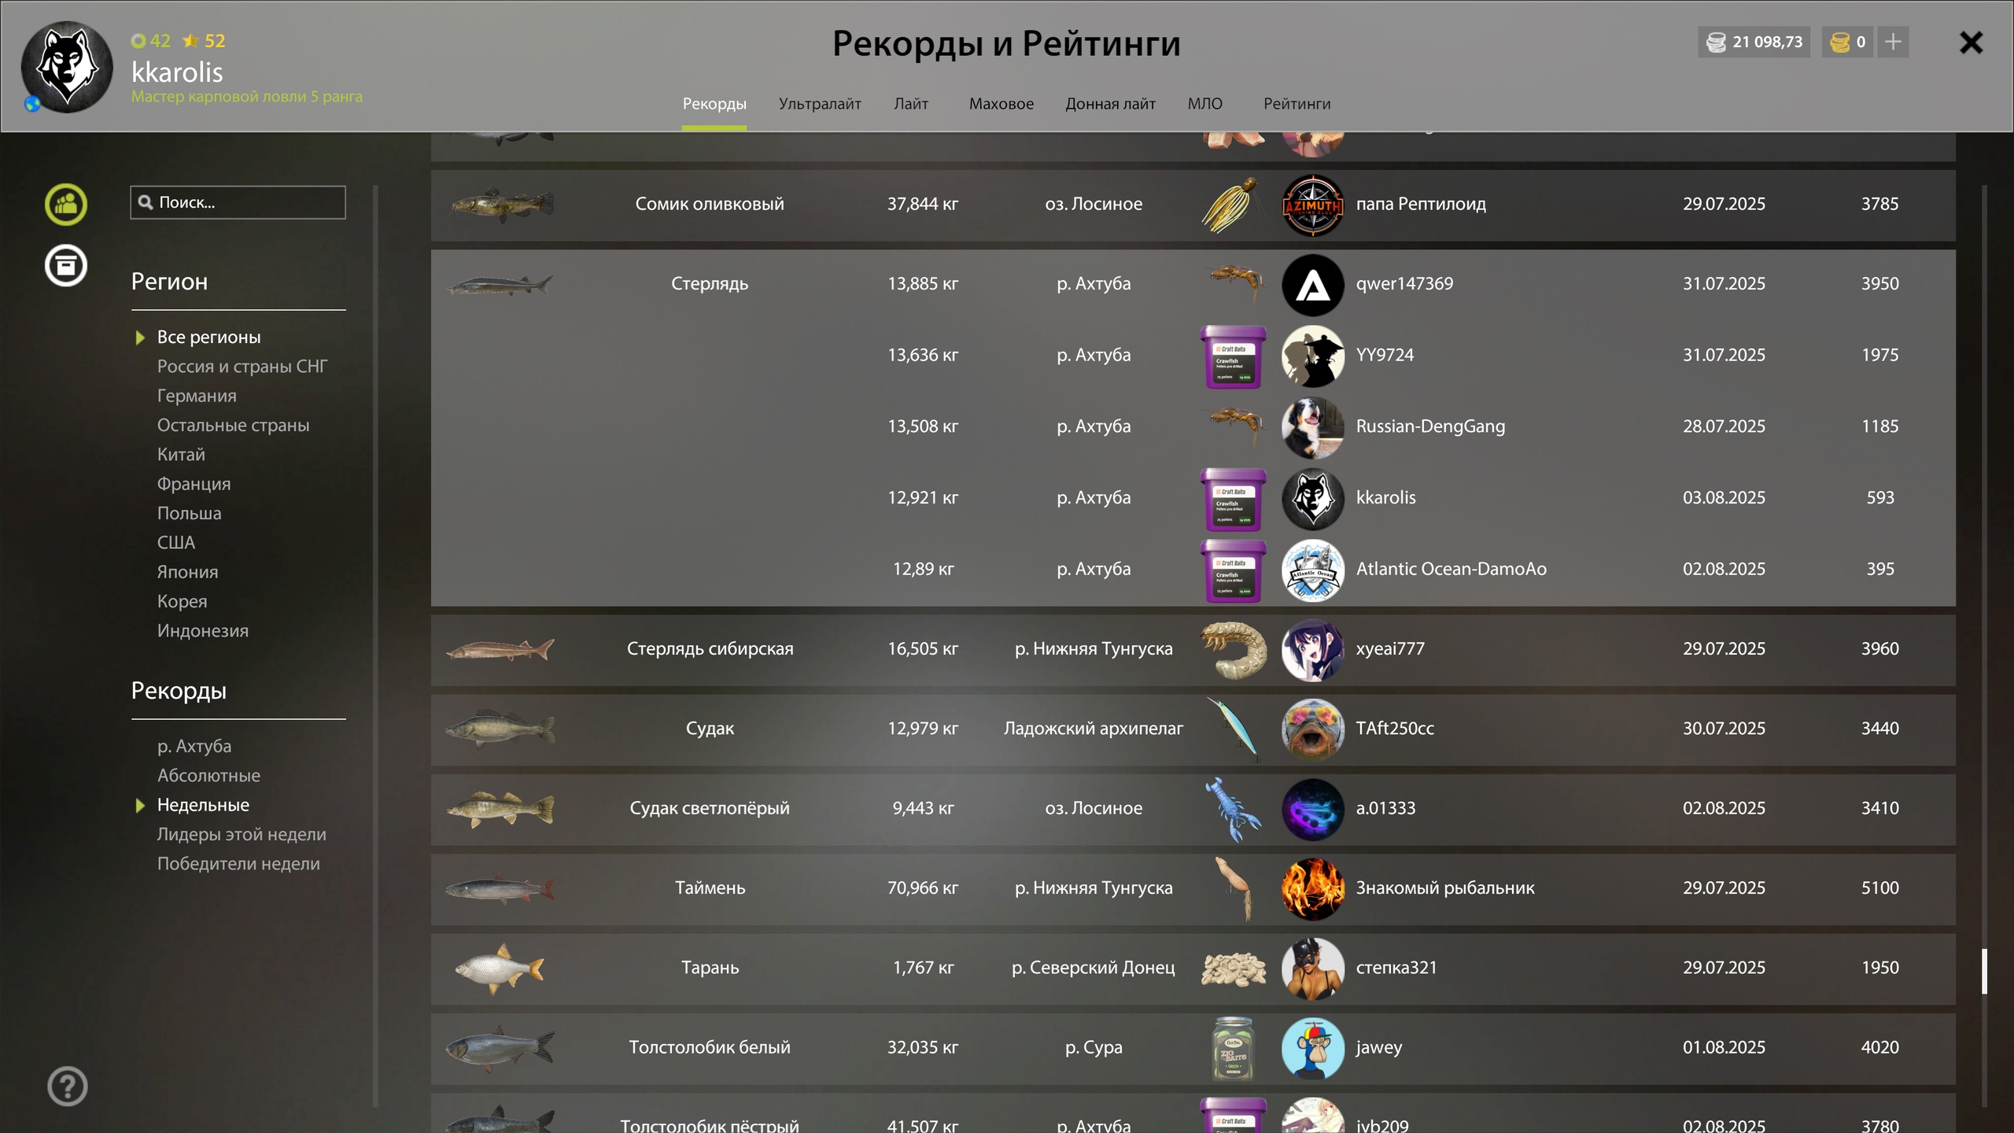Click the silver coins balance icon

1716,42
